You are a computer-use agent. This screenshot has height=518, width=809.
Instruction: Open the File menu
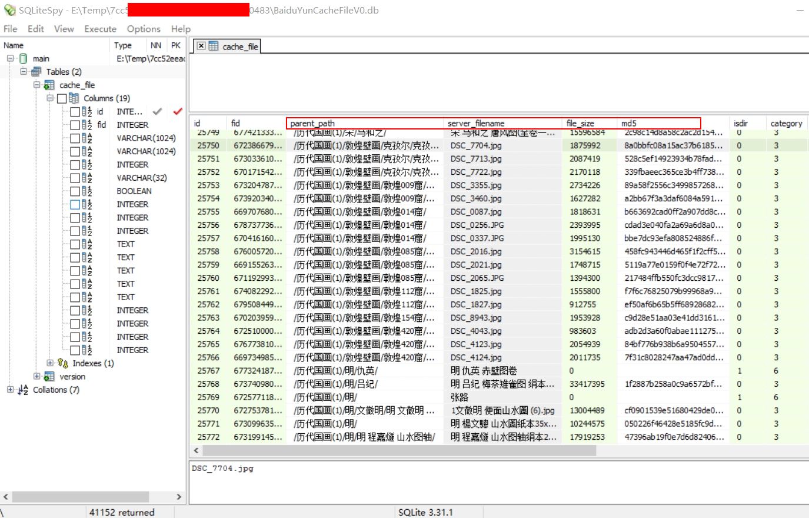pyautogui.click(x=11, y=29)
